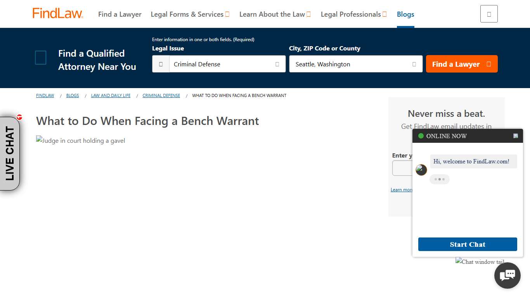Viewport: 530px width, 298px height.
Task: Click the email input field in sidebar
Action: pyautogui.click(x=403, y=168)
